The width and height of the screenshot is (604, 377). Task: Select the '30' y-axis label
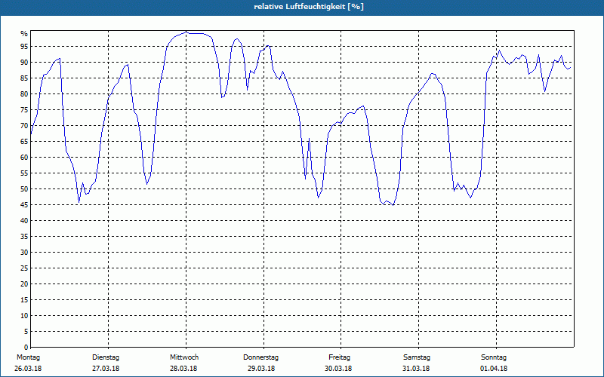(x=24, y=253)
